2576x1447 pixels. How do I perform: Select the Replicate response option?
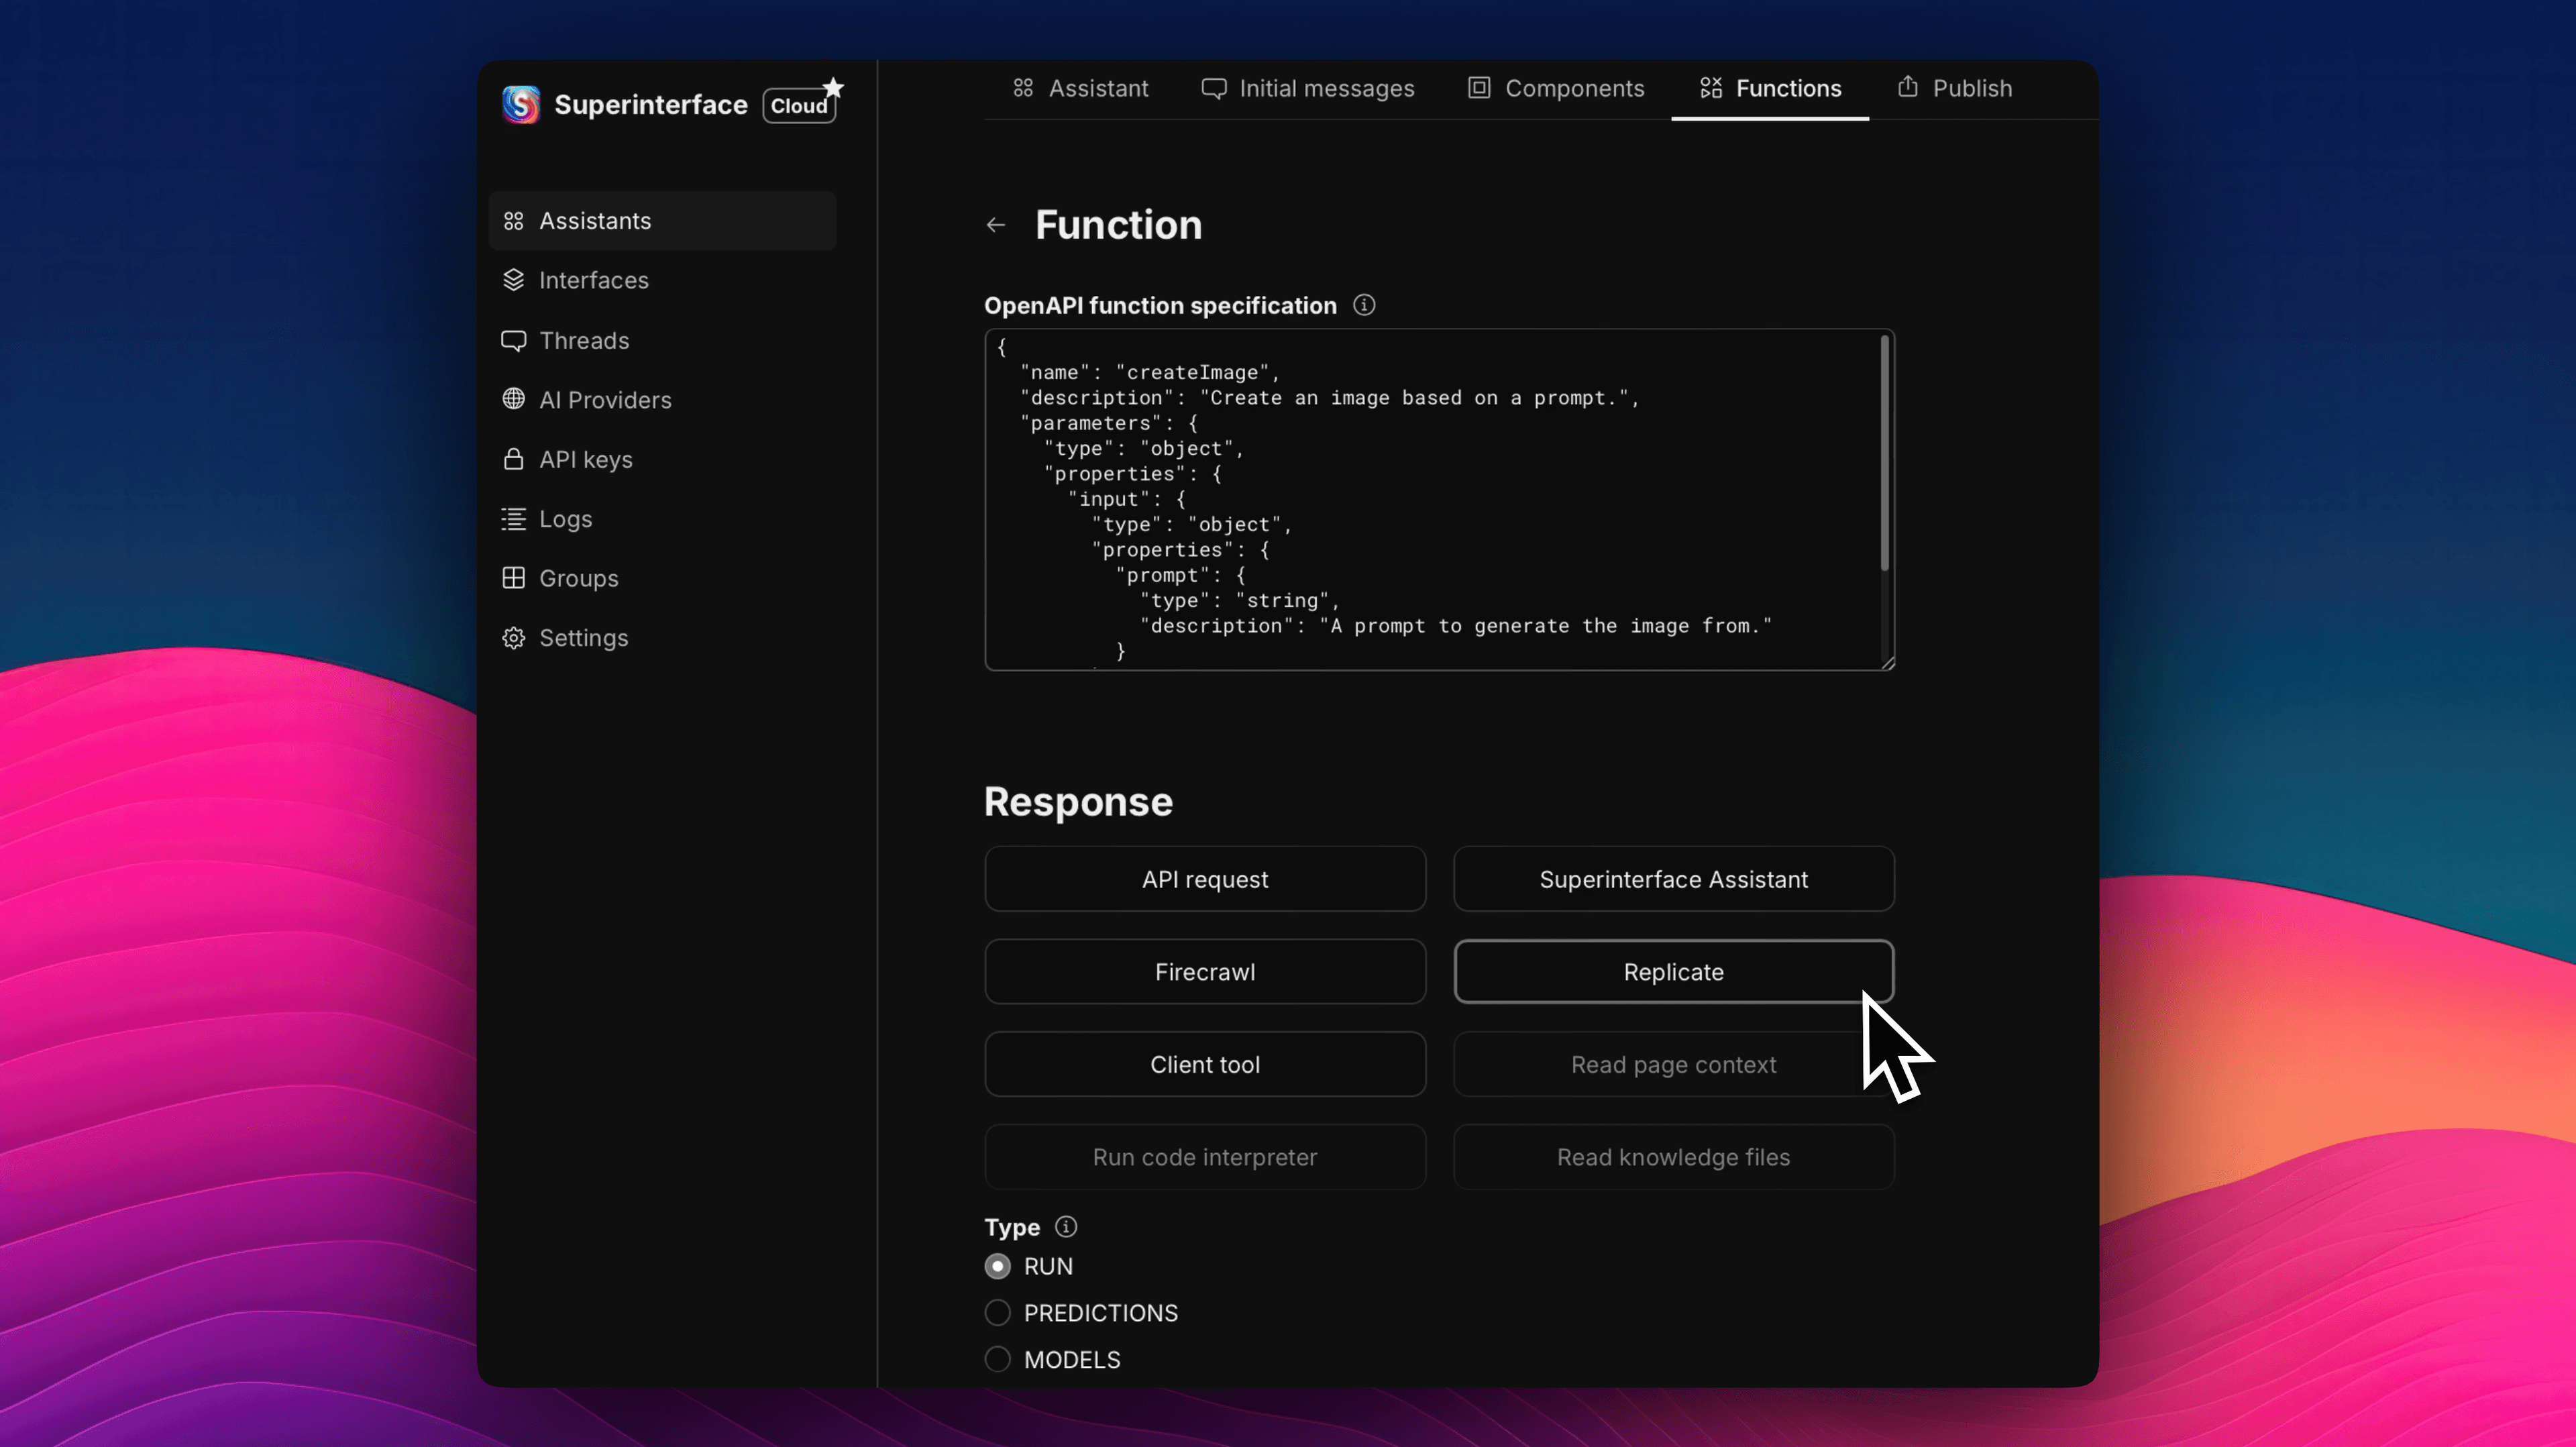click(1672, 971)
